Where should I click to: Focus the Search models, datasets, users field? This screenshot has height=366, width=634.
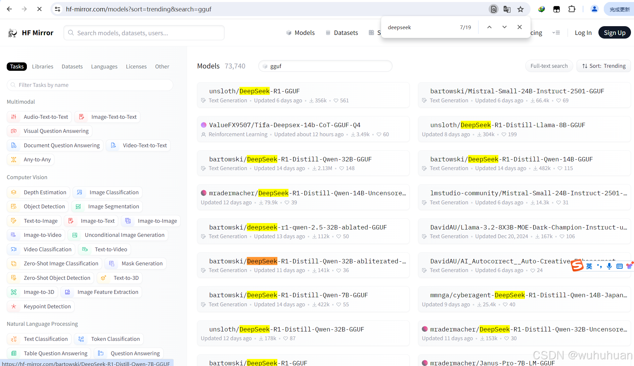click(144, 33)
